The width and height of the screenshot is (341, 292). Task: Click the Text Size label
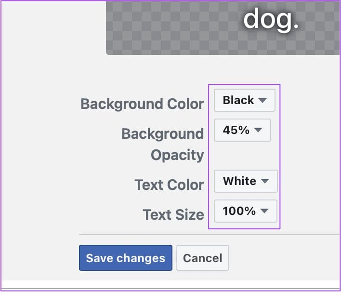tap(173, 215)
